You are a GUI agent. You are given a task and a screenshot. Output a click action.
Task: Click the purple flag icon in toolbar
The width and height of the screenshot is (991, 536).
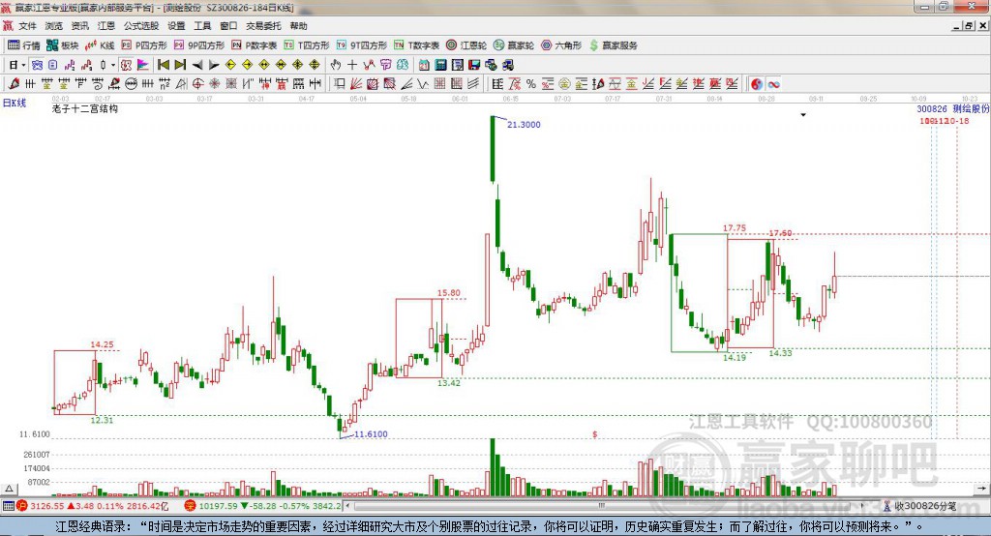click(143, 65)
